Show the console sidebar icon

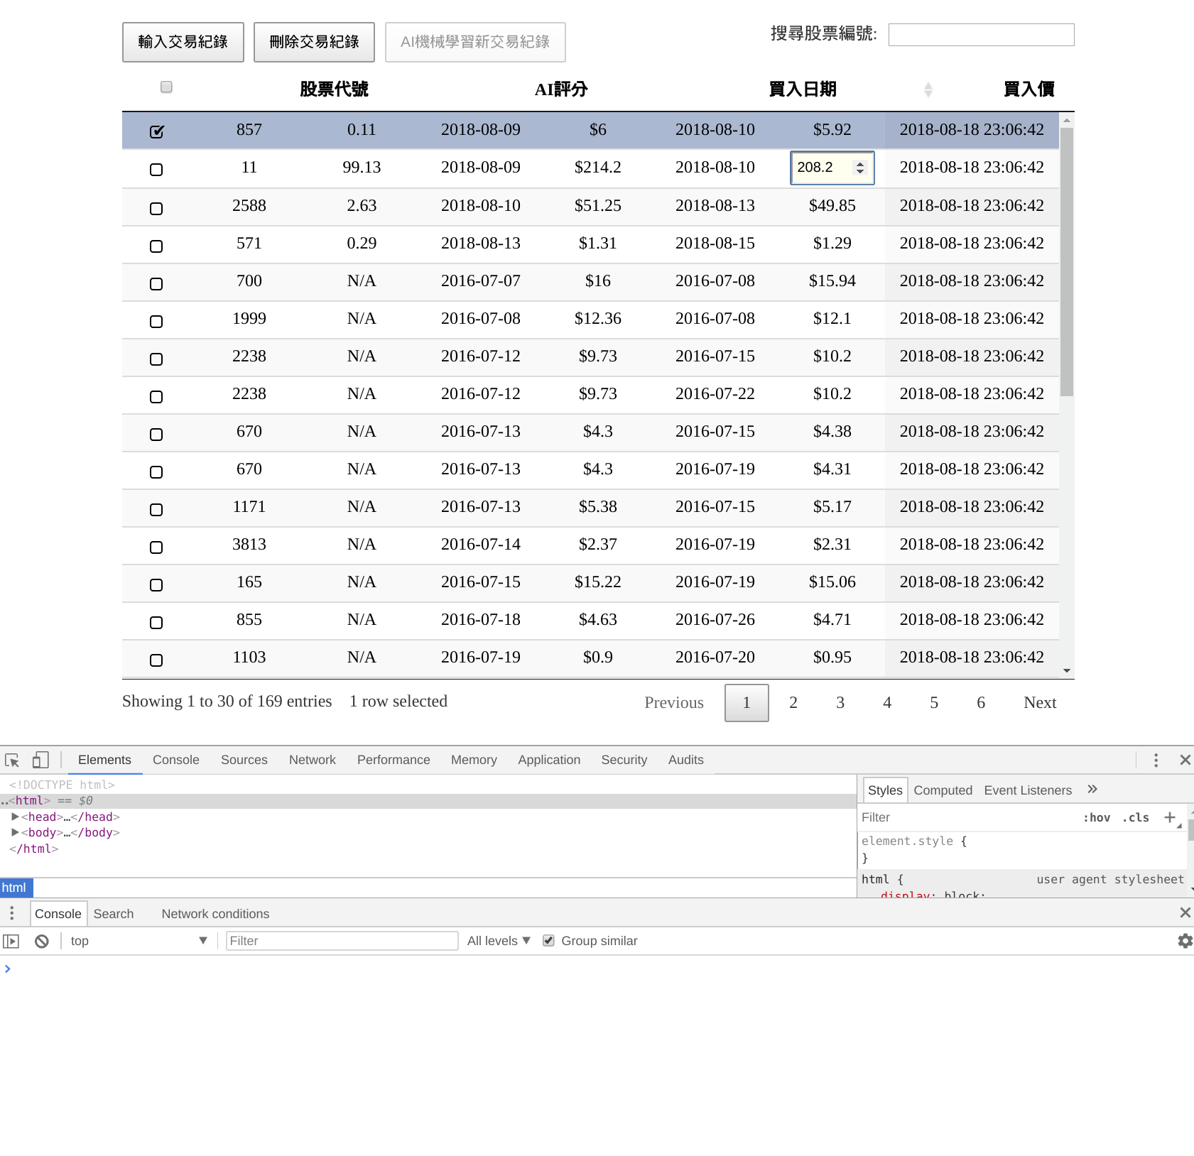coord(11,942)
